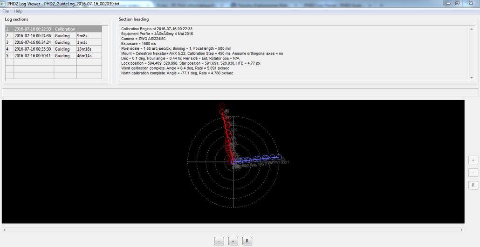This screenshot has height=247, width=480.
Task: Click the graph horizontal scrollbar track
Action: 233,230
